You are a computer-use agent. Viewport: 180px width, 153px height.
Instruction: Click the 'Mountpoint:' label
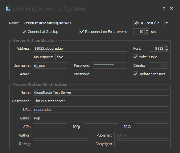[x=44, y=57]
